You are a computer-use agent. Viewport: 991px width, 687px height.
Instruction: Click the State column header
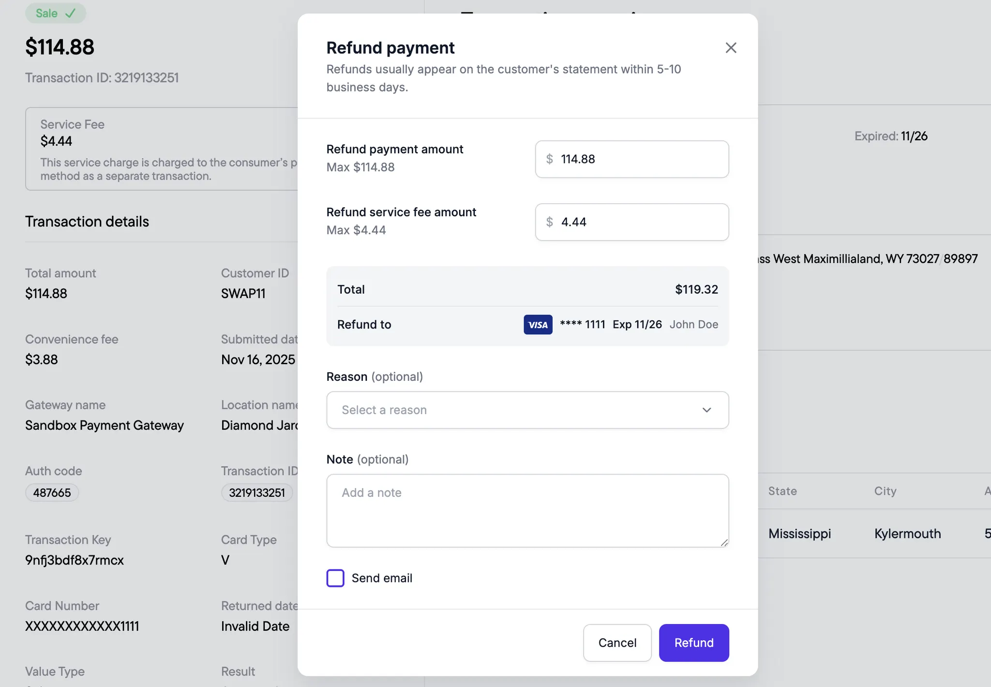coord(782,491)
